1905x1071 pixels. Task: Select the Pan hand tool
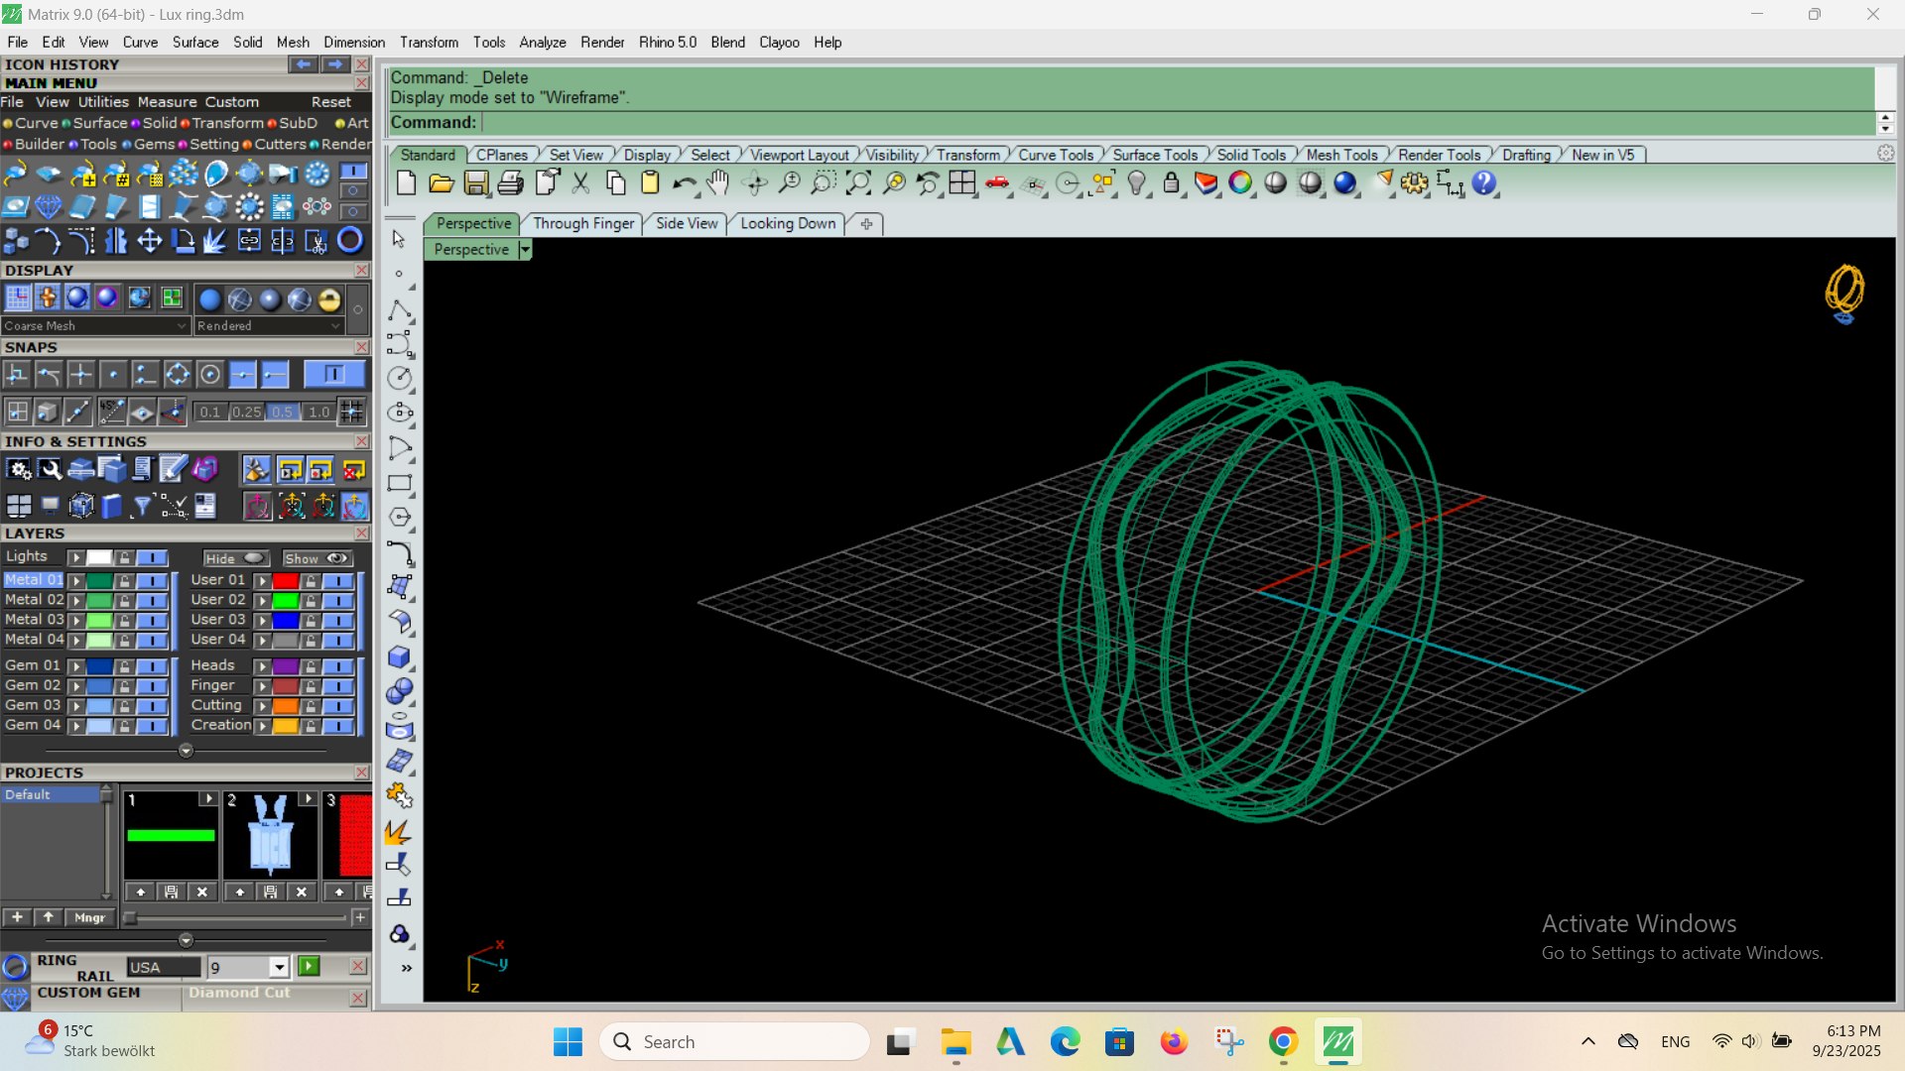coord(718,183)
